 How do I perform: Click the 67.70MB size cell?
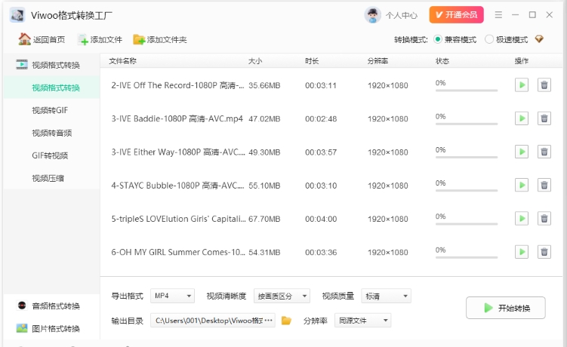click(x=264, y=219)
